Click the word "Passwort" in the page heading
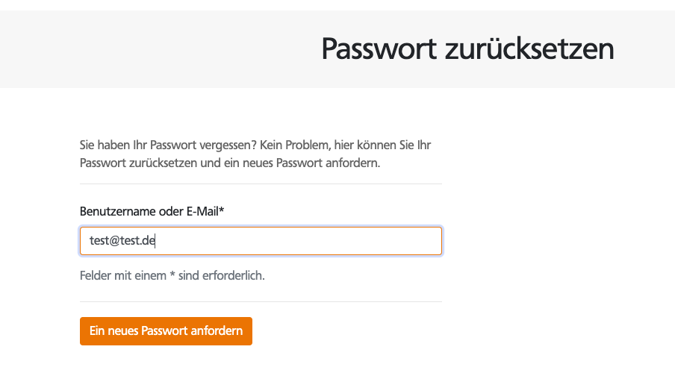 (x=379, y=49)
